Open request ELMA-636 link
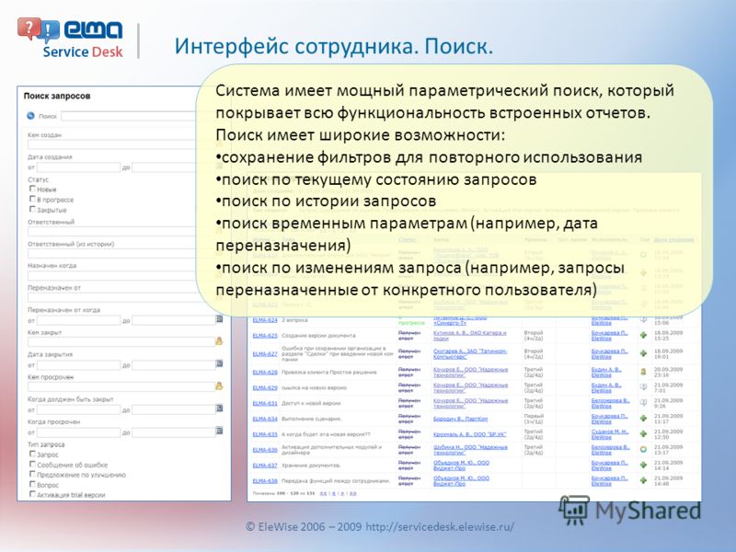Screen dimensions: 736x552 click(x=265, y=450)
